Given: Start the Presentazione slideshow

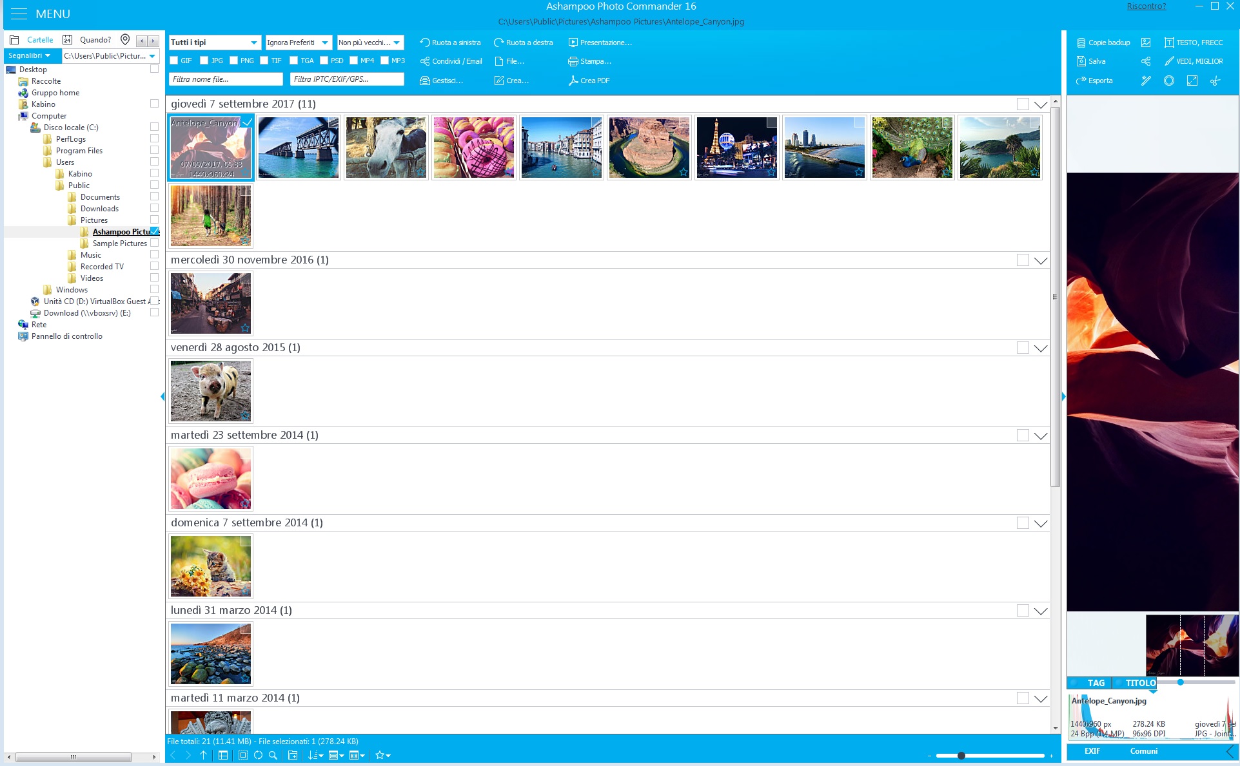Looking at the screenshot, I should 600,43.
